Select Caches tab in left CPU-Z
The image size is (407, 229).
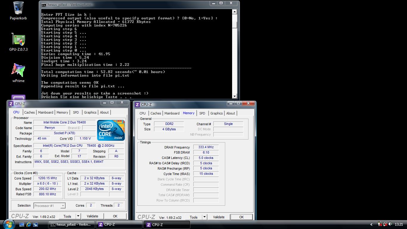tap(29, 112)
